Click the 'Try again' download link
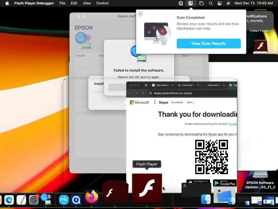Image resolution: width=278 pixels, height=209 pixels. pyautogui.click(x=233, y=124)
